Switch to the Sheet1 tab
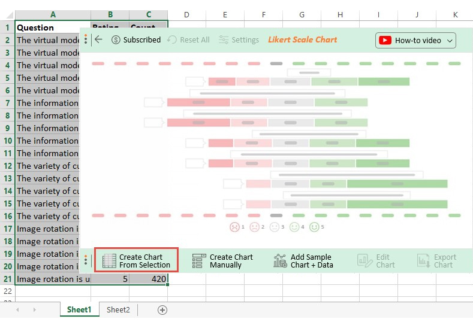This screenshot has width=473, height=328. [79, 309]
